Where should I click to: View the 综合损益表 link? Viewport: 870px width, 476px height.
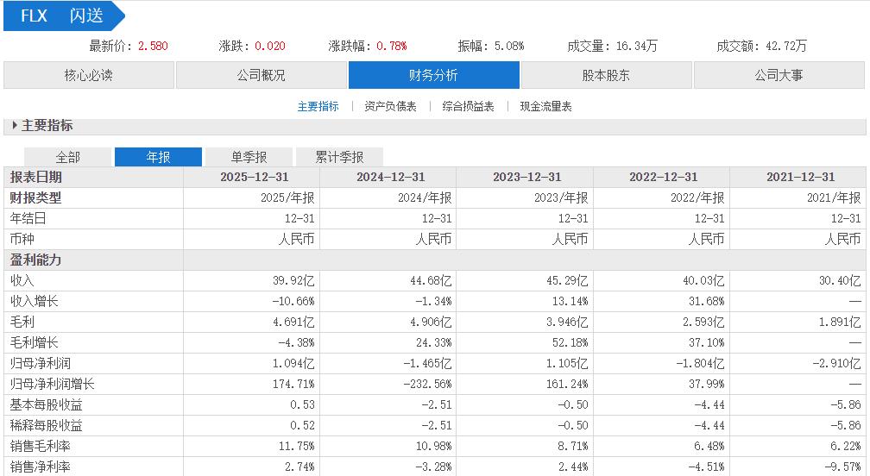pyautogui.click(x=468, y=107)
